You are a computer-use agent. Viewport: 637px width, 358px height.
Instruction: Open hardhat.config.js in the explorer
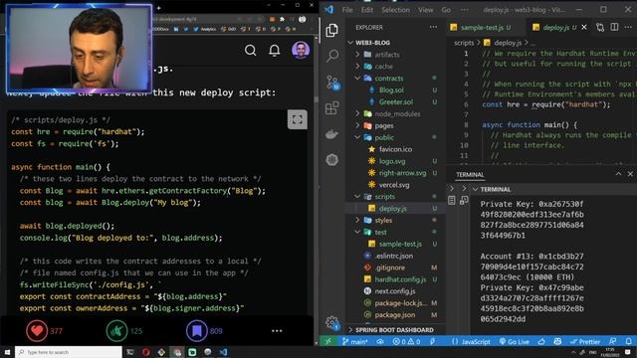point(400,279)
